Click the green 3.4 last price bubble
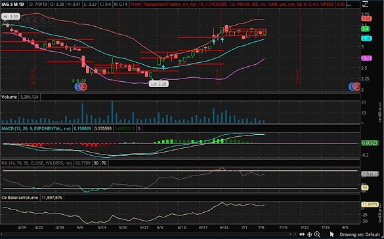 pyautogui.click(x=366, y=29)
